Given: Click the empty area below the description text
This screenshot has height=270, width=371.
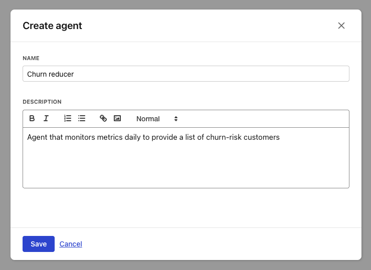Looking at the screenshot, I should (185, 168).
